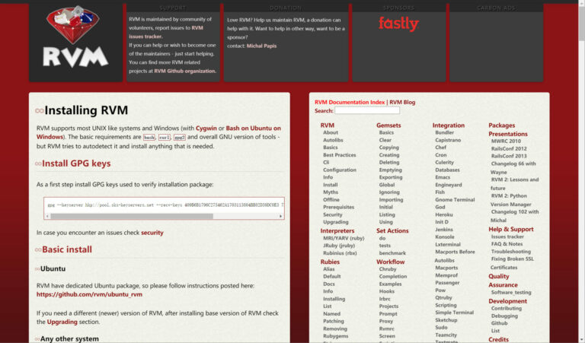Click anchor icon beside Install GPG keys
585x343 pixels.
[38, 164]
